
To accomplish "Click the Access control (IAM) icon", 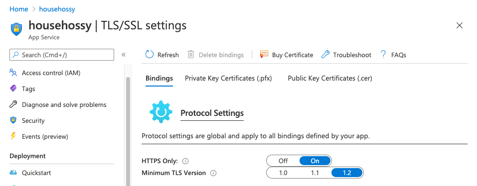I will (13, 73).
